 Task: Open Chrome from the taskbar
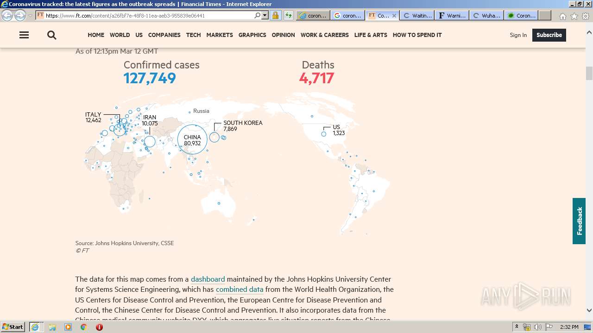pyautogui.click(x=84, y=327)
